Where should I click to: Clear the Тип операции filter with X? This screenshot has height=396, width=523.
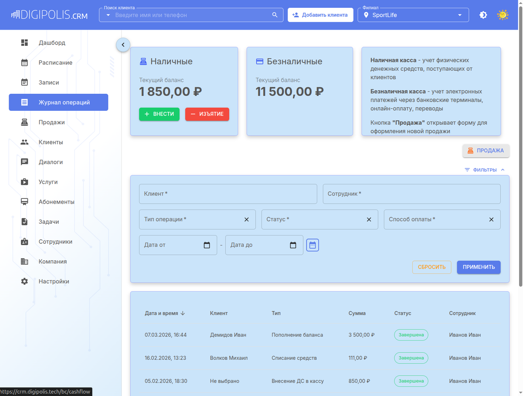[x=247, y=219]
